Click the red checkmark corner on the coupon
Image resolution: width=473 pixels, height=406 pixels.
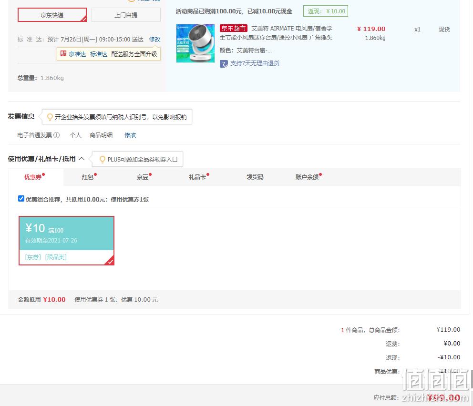111,261
